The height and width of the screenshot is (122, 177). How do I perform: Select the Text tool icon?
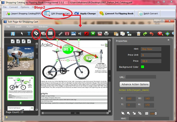pyautogui.click(x=29, y=33)
